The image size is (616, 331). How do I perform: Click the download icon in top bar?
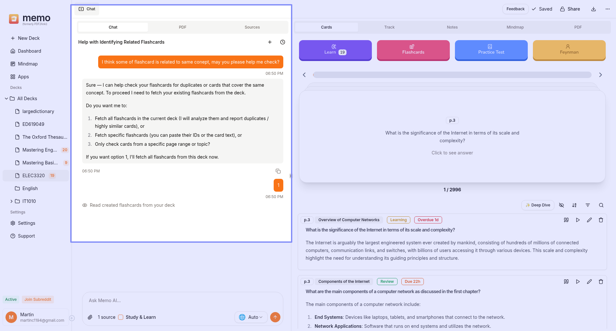tap(594, 9)
